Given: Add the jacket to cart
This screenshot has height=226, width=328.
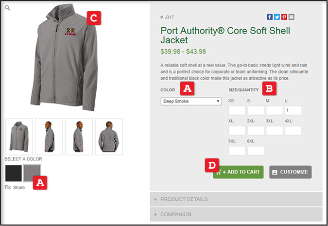Looking at the screenshot, I should [238, 172].
